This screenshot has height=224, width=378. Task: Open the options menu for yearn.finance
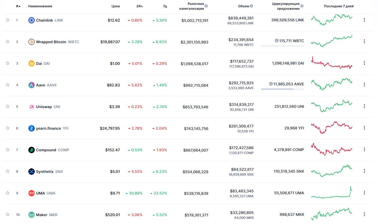pyautogui.click(x=364, y=128)
